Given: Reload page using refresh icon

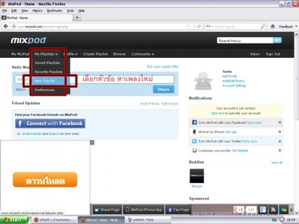Looking at the screenshot, I should (199, 26).
